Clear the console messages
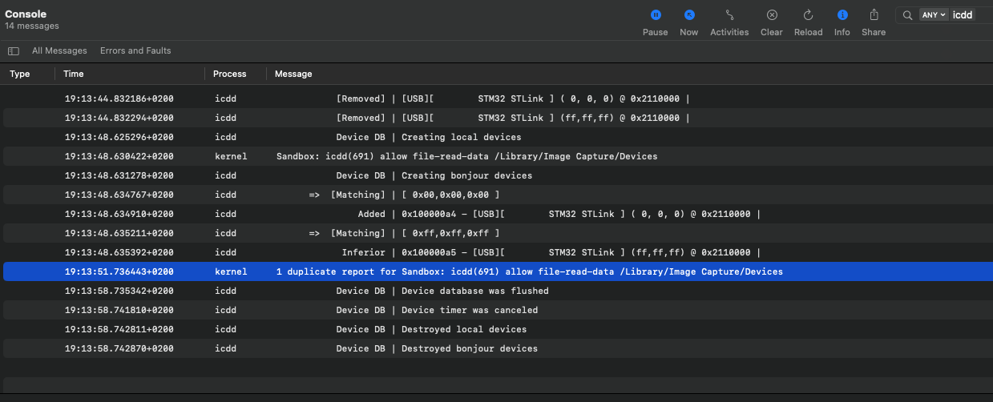The width and height of the screenshot is (993, 402). click(x=771, y=22)
